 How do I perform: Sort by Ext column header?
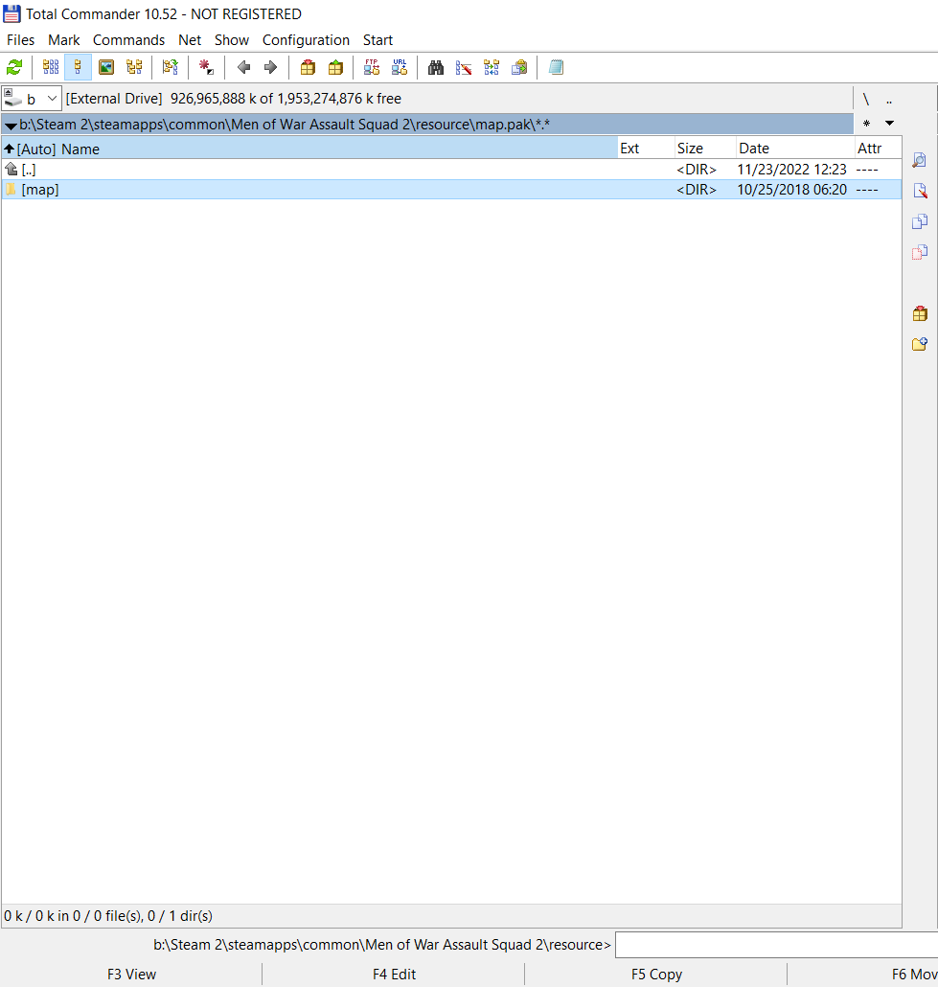[646, 149]
